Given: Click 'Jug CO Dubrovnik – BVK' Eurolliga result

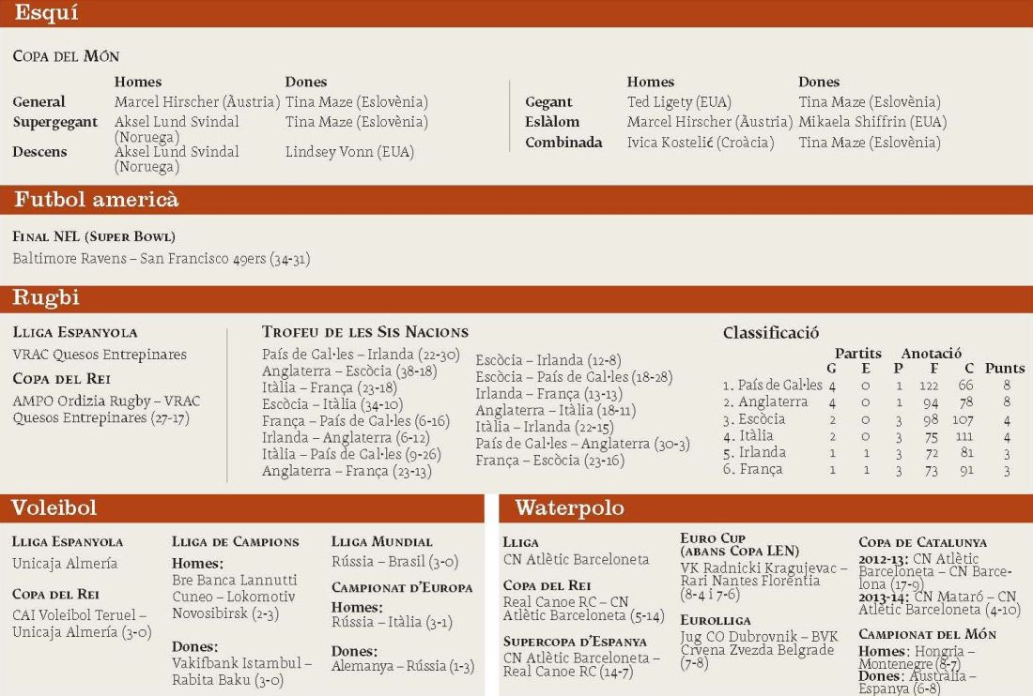Looking at the screenshot, I should 759,637.
